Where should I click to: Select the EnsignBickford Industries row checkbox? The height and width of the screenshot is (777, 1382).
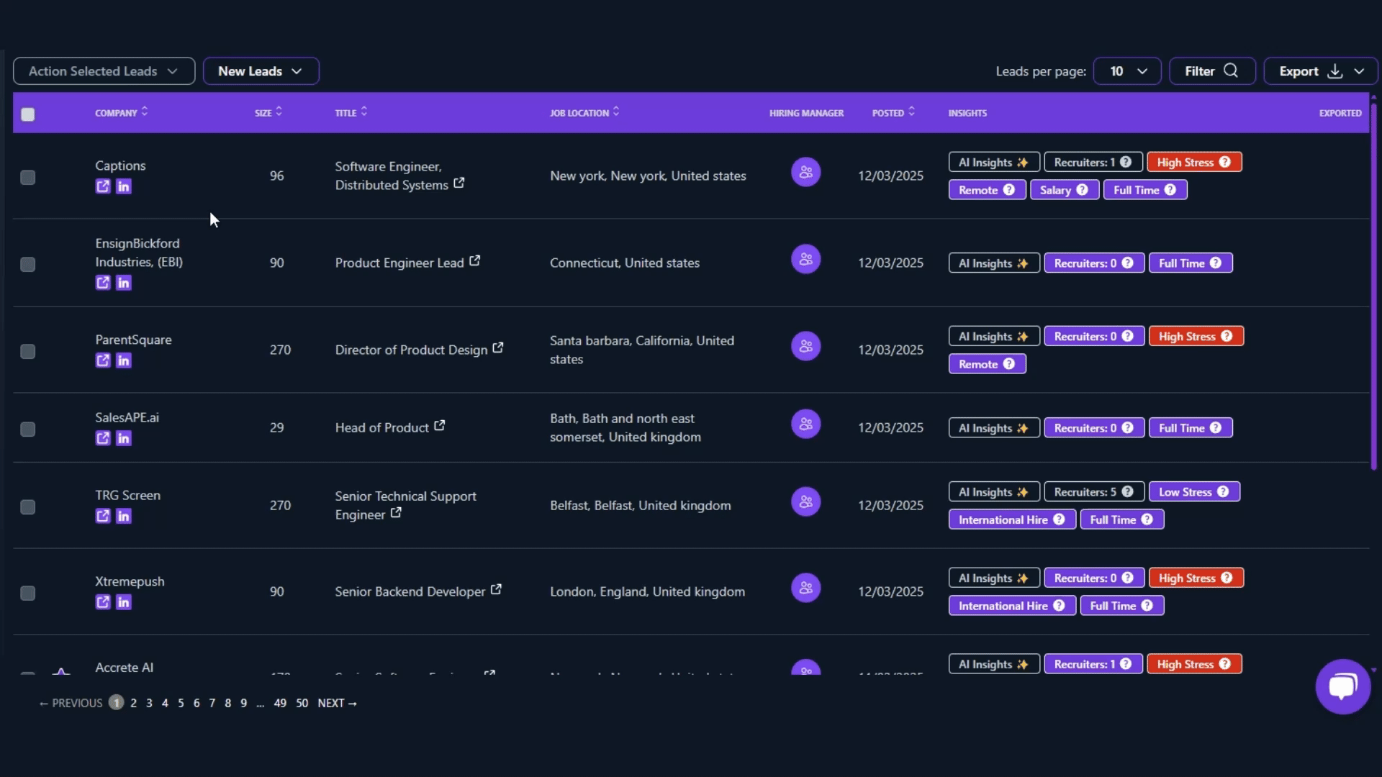pos(28,265)
